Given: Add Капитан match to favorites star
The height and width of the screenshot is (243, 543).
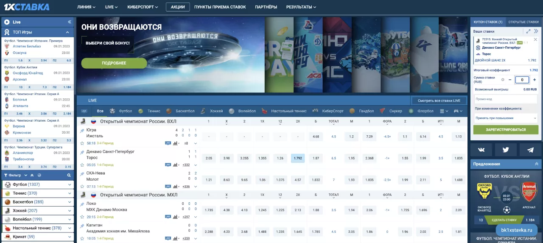Looking at the screenshot, I should 82,238.
